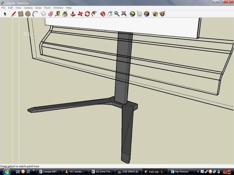This screenshot has height=175, width=234.
Task: Pick the Line pencil tool
Action: tap(13, 14)
